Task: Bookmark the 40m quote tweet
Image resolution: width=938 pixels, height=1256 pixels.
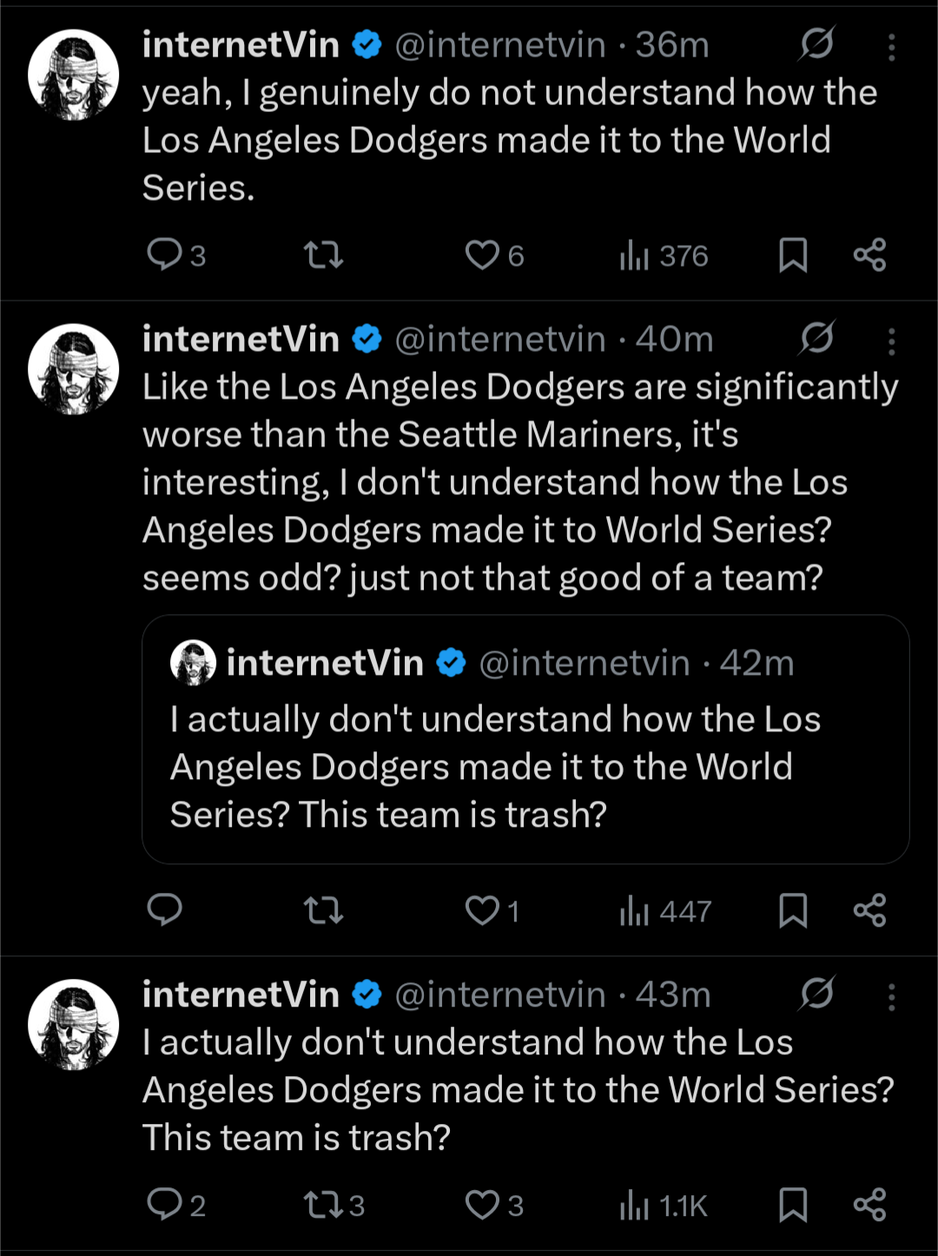Action: coord(793,910)
